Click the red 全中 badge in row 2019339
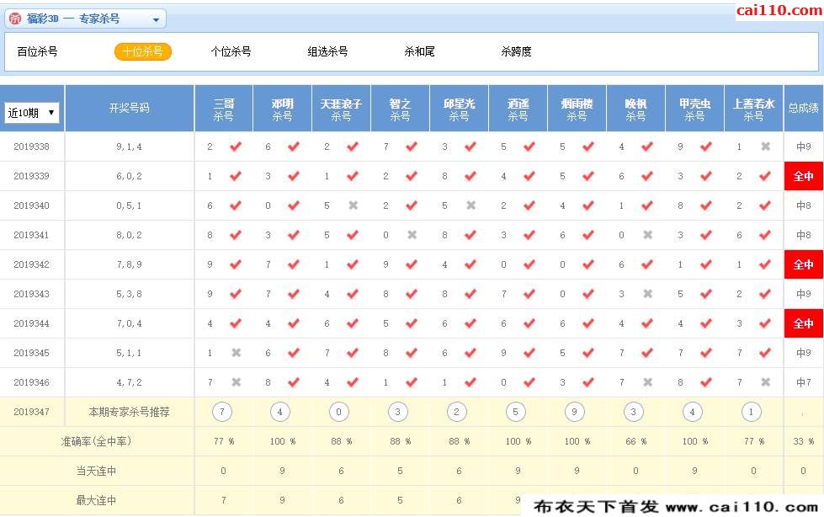The height and width of the screenshot is (517, 824). pos(804,176)
